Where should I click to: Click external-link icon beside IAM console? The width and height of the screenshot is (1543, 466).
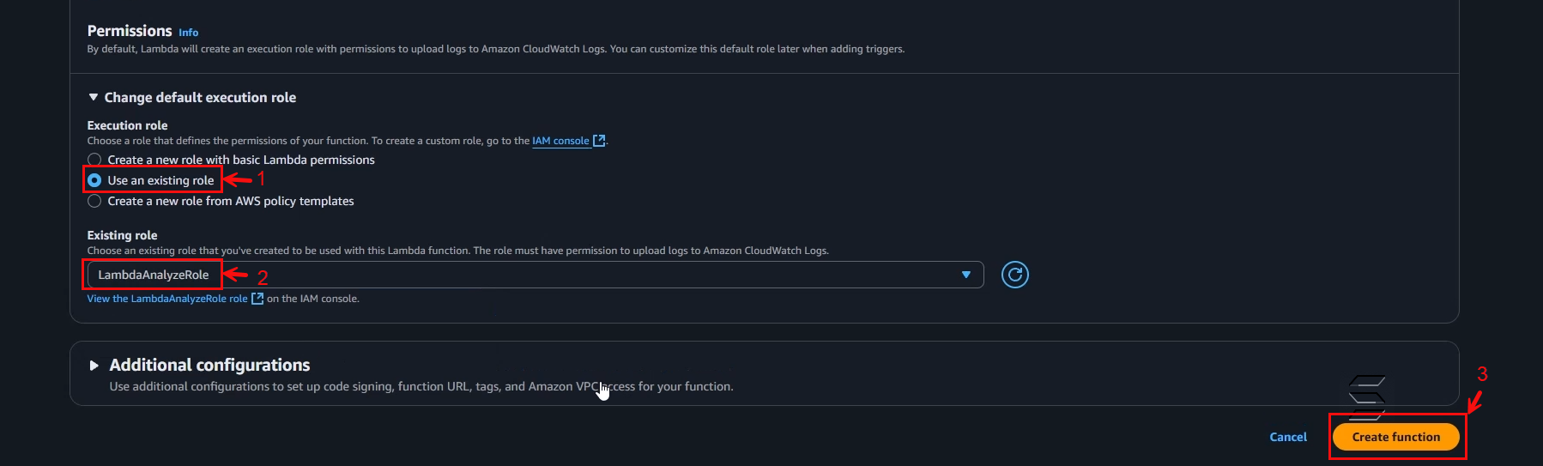click(599, 141)
